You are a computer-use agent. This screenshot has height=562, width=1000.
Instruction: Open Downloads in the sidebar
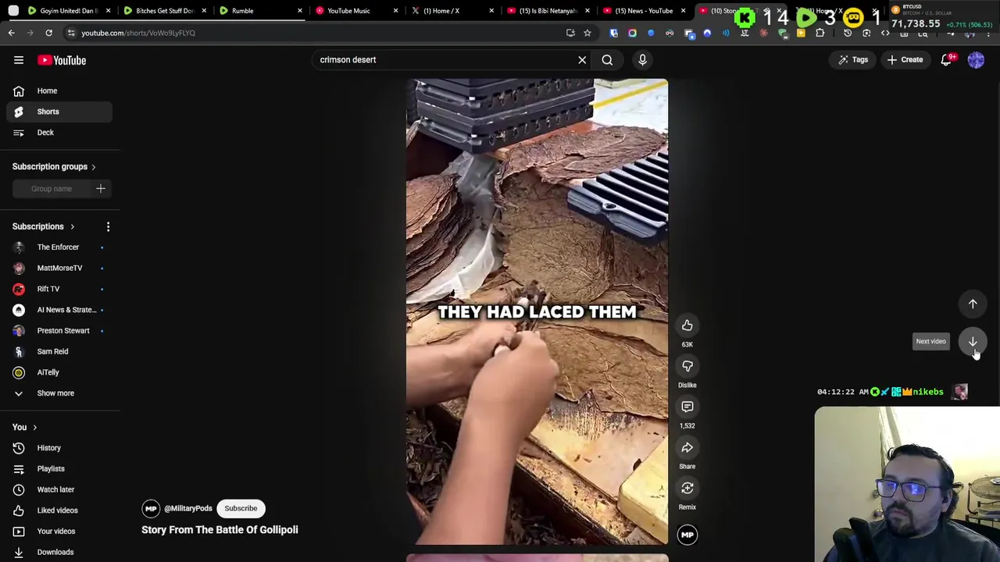(x=59, y=552)
